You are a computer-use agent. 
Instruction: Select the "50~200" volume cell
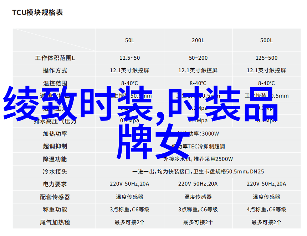coord(198,58)
